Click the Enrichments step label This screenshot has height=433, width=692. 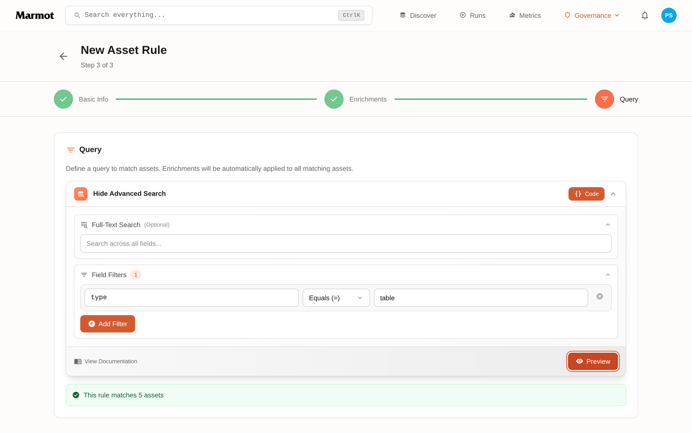click(x=368, y=99)
